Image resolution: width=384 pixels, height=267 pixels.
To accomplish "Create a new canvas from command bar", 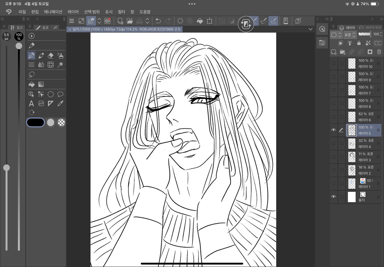I will 120,21.
